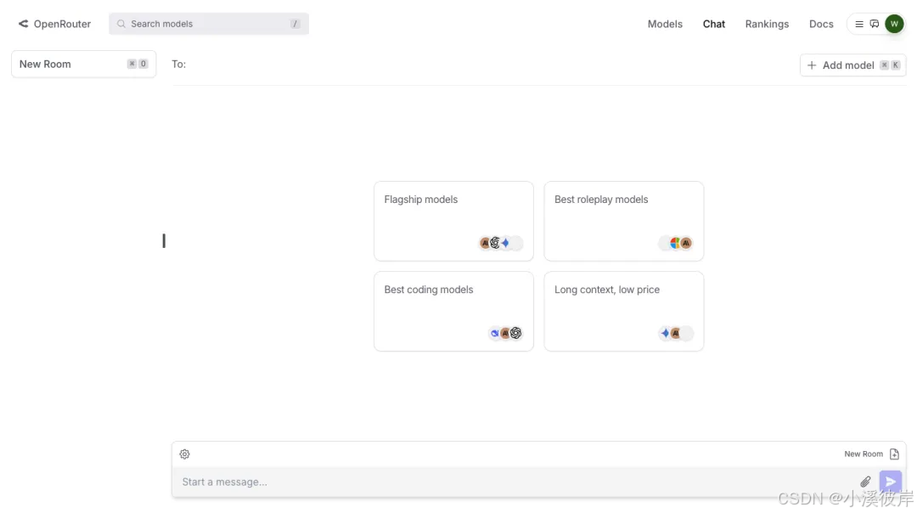The width and height of the screenshot is (917, 513).
Task: Open the Docs page
Action: pos(821,24)
